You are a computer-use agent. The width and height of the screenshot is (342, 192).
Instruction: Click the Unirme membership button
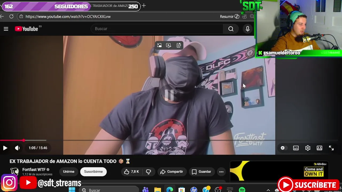pyautogui.click(x=69, y=172)
